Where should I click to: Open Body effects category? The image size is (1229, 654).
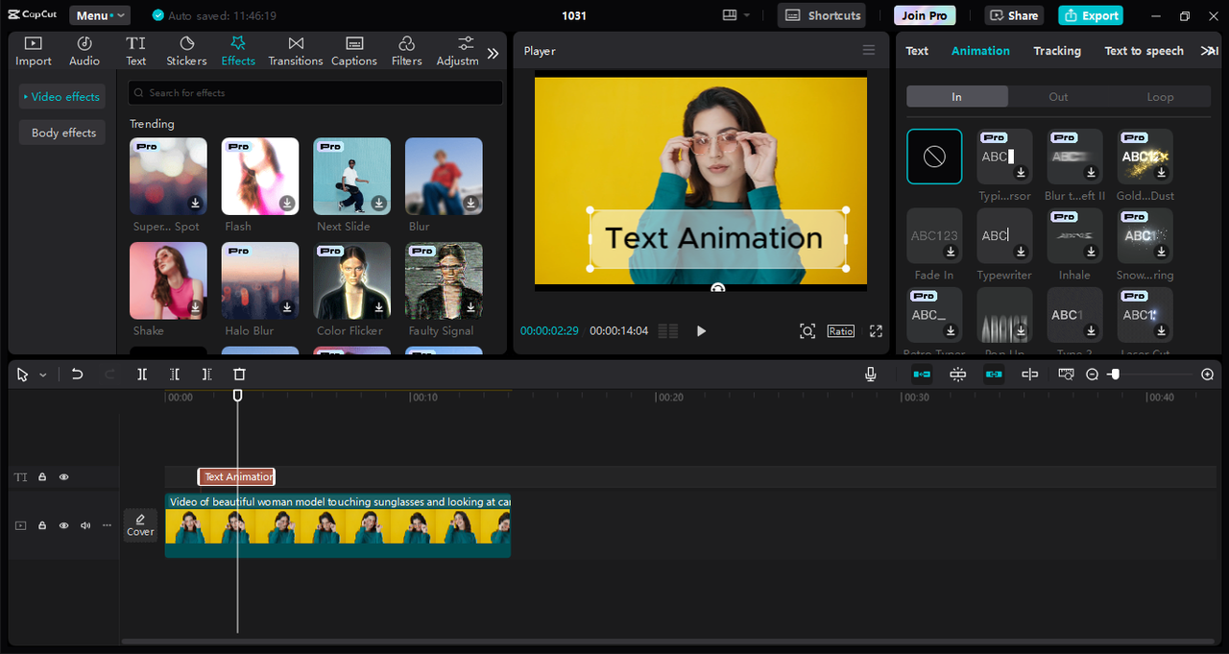coord(62,133)
